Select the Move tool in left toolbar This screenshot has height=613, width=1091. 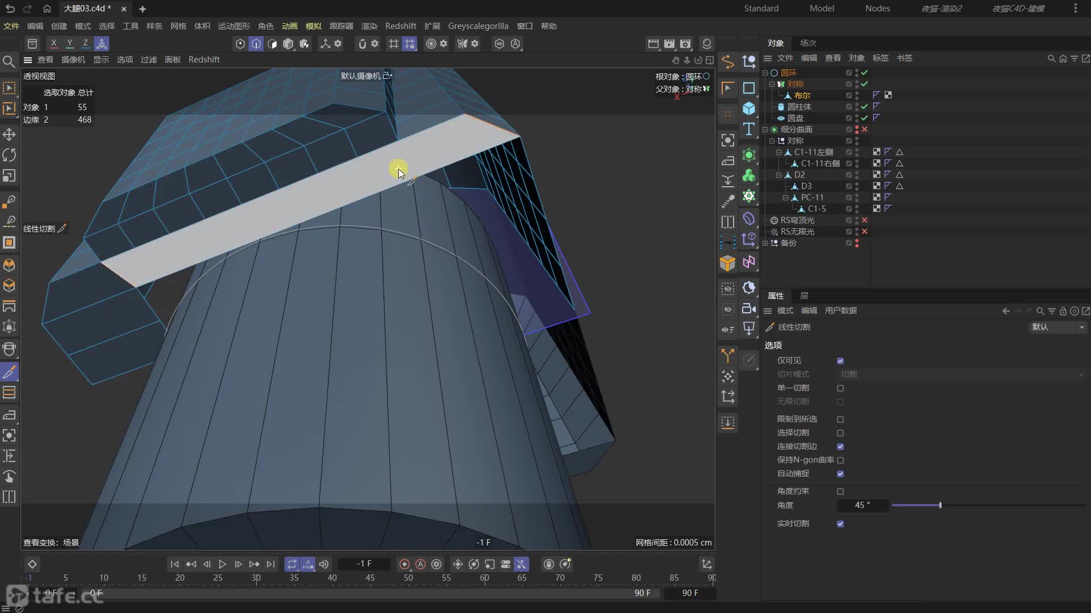point(9,135)
